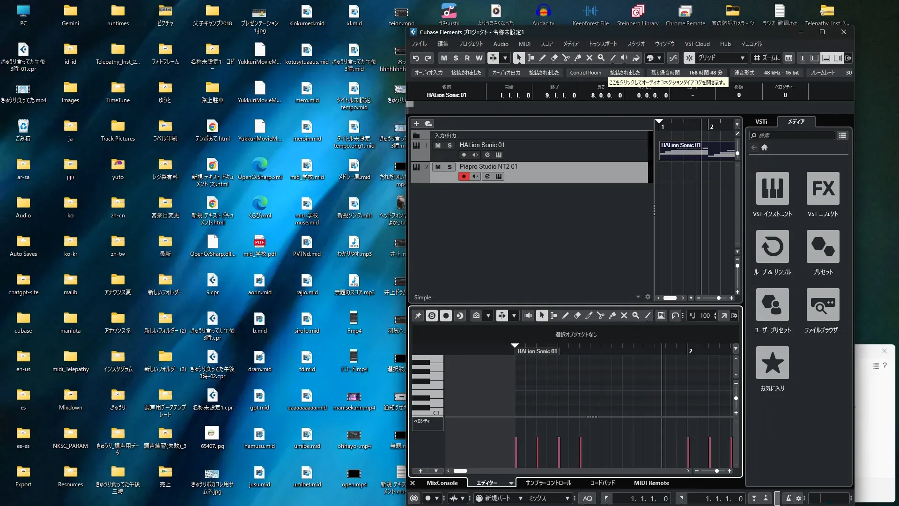Open the トランスポート menu
Screen dimensions: 899x506
(x=603, y=44)
